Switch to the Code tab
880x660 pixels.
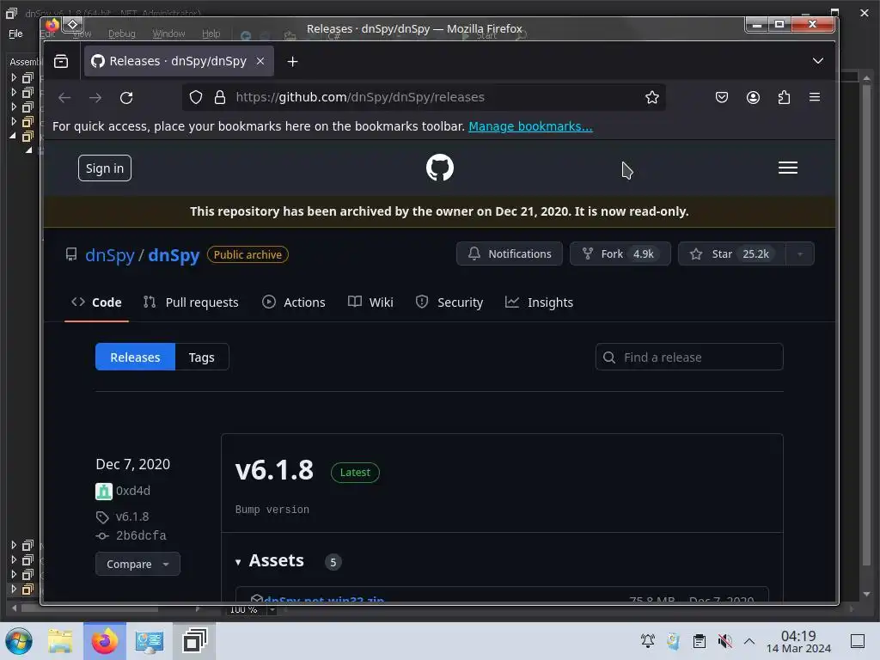pos(96,302)
